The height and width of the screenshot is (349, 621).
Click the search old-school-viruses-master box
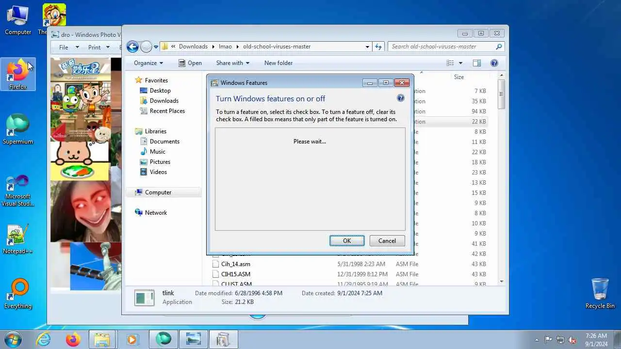click(446, 47)
